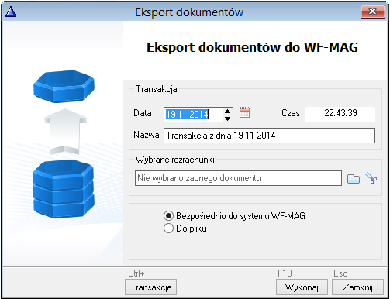Click the 'Esc' shortcut hint
This screenshot has height=299, width=390.
340,273
